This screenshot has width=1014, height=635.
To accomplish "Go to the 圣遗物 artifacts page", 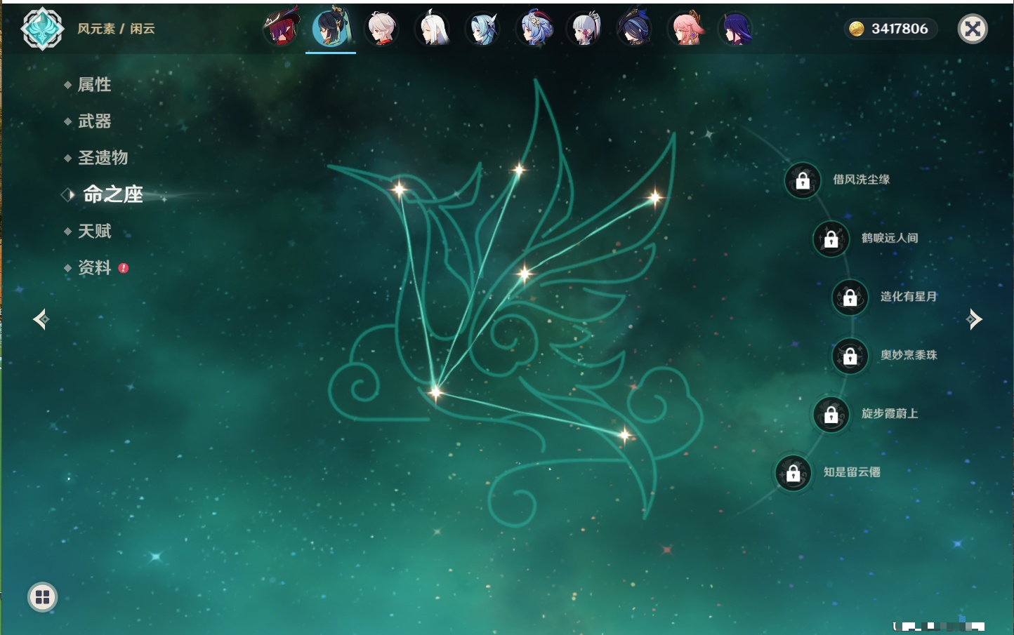I will click(103, 158).
